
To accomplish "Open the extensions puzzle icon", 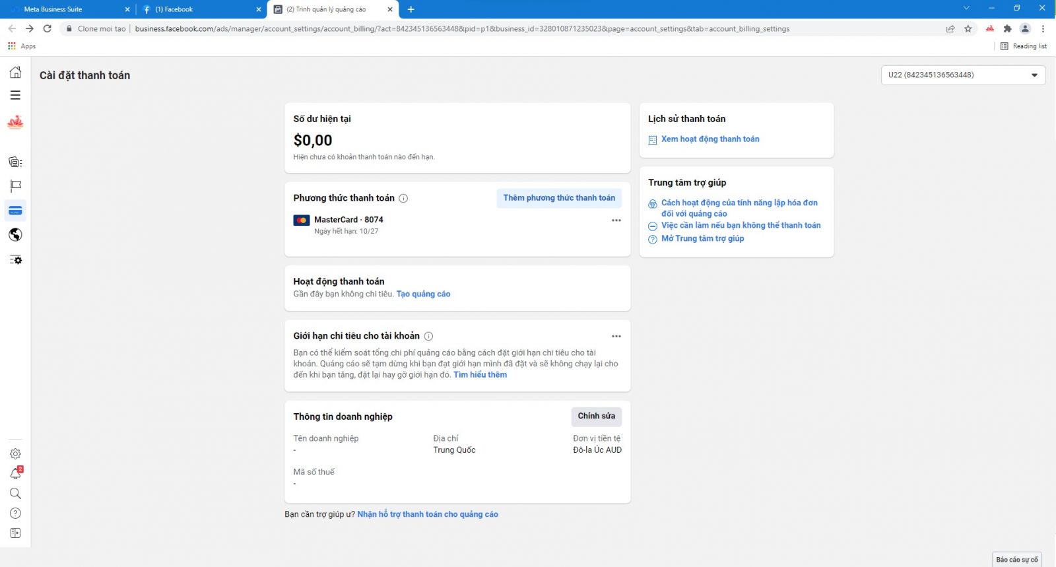I will point(1007,28).
